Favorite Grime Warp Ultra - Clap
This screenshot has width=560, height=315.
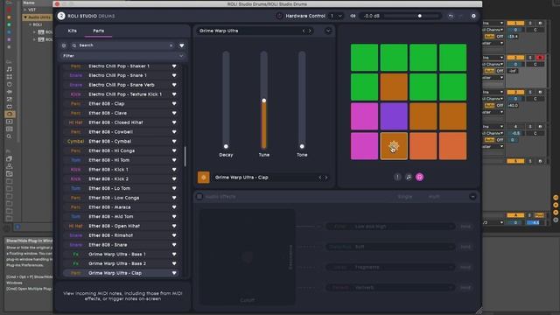(x=174, y=273)
